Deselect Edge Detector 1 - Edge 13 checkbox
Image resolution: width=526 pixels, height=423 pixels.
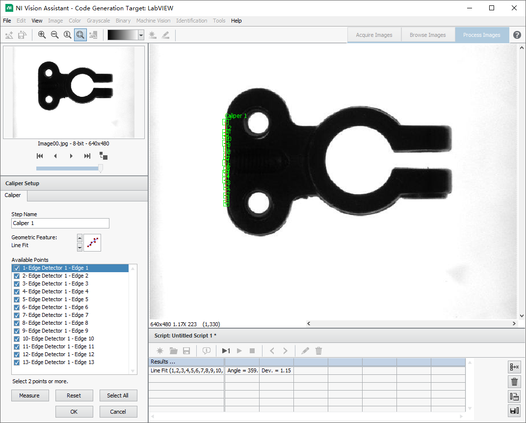click(17, 363)
